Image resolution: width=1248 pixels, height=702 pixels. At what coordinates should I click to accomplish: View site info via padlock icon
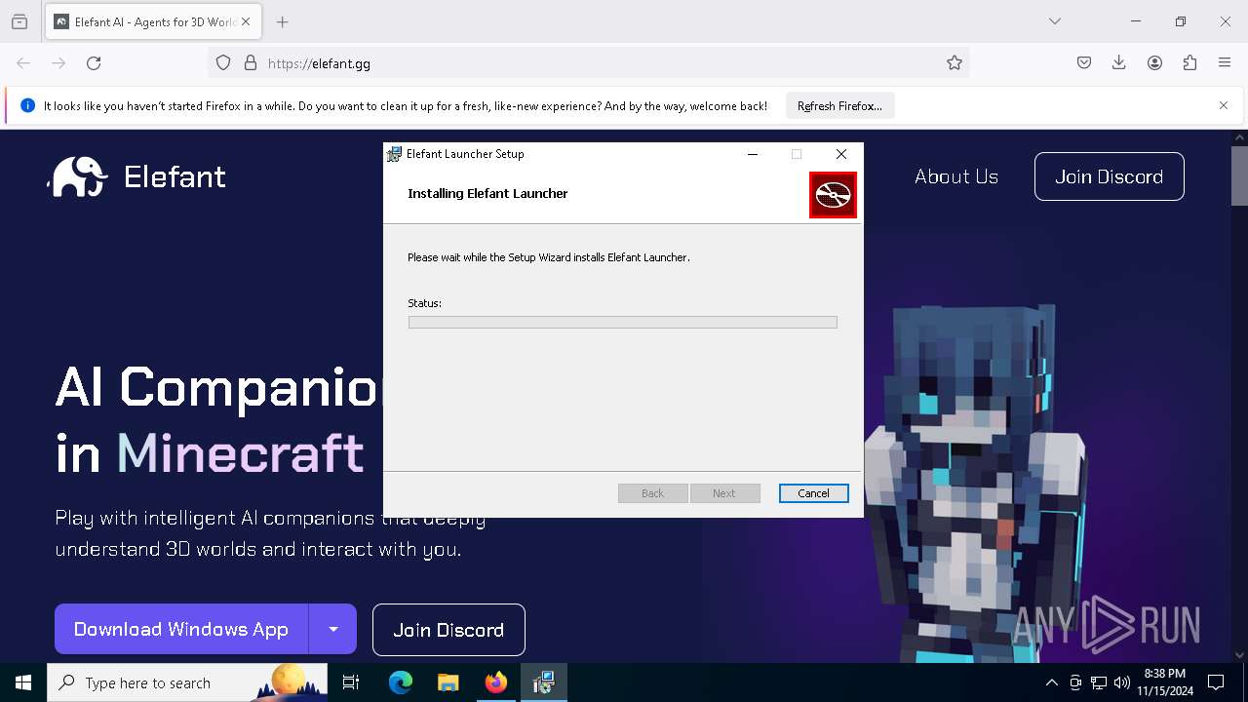(x=251, y=62)
